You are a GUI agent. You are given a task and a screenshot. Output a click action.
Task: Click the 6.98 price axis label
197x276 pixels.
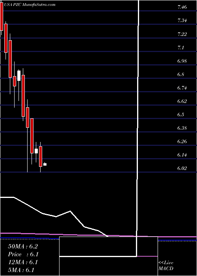182,61
